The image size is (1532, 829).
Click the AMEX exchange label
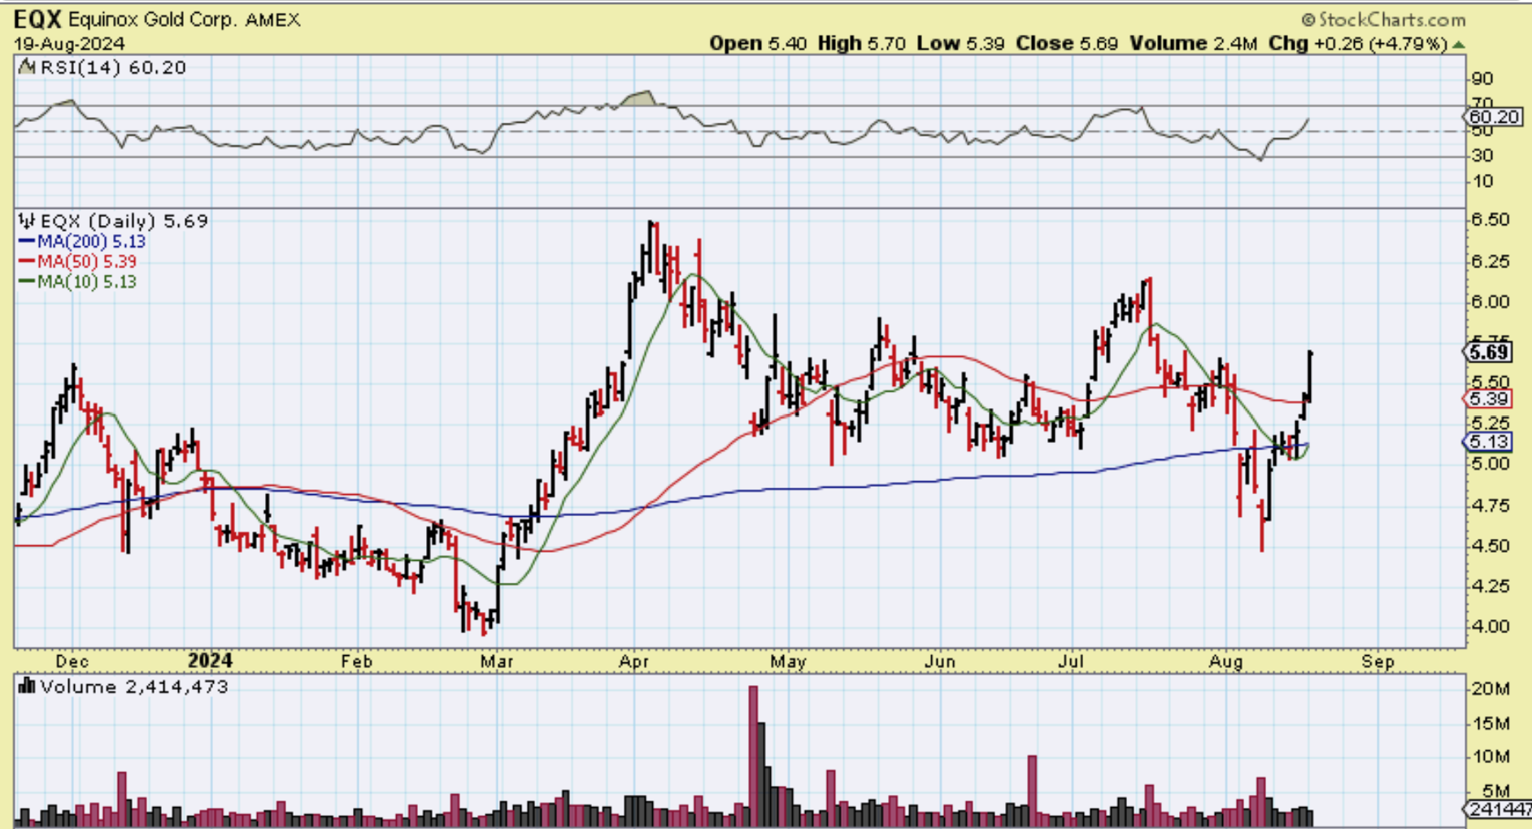[272, 20]
